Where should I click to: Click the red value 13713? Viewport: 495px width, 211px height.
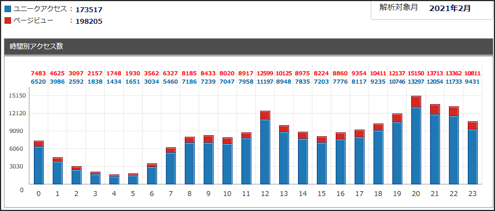pos(435,73)
